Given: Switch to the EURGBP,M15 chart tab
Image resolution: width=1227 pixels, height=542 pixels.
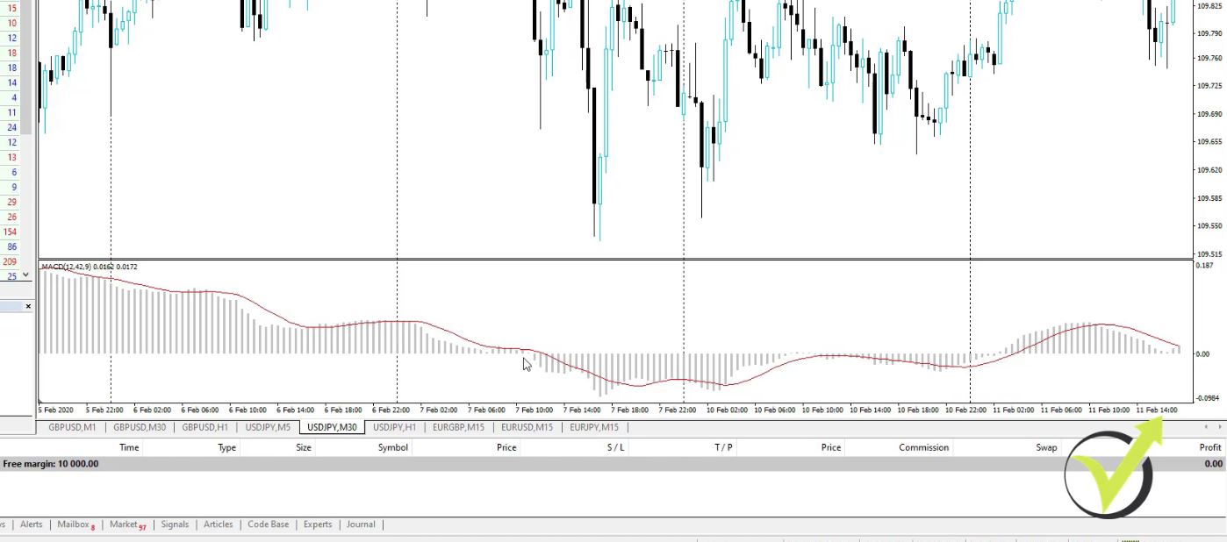Looking at the screenshot, I should pos(458,427).
